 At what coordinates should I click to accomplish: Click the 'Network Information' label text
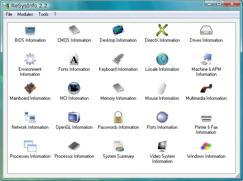coord(30,127)
